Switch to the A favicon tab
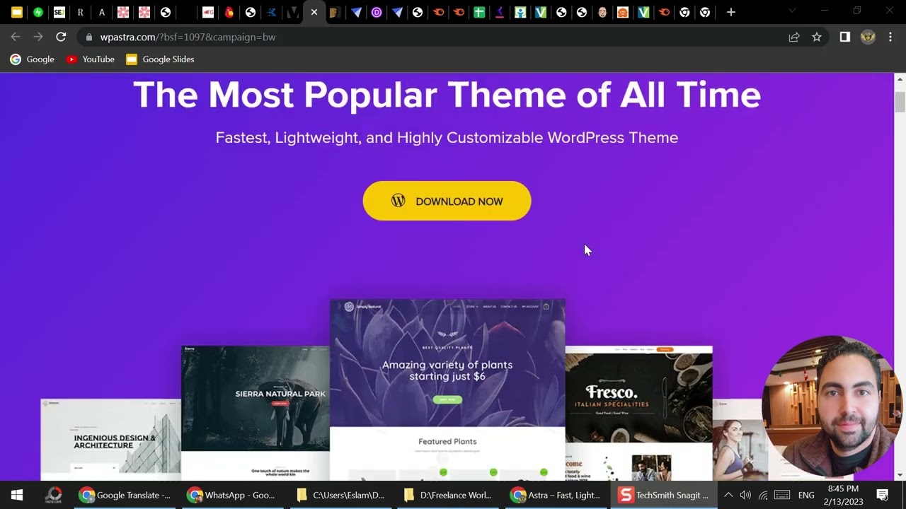 pyautogui.click(x=102, y=12)
